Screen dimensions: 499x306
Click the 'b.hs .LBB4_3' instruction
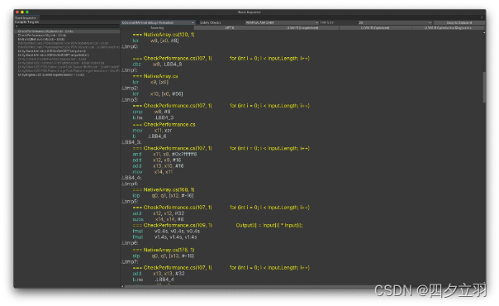(x=153, y=117)
